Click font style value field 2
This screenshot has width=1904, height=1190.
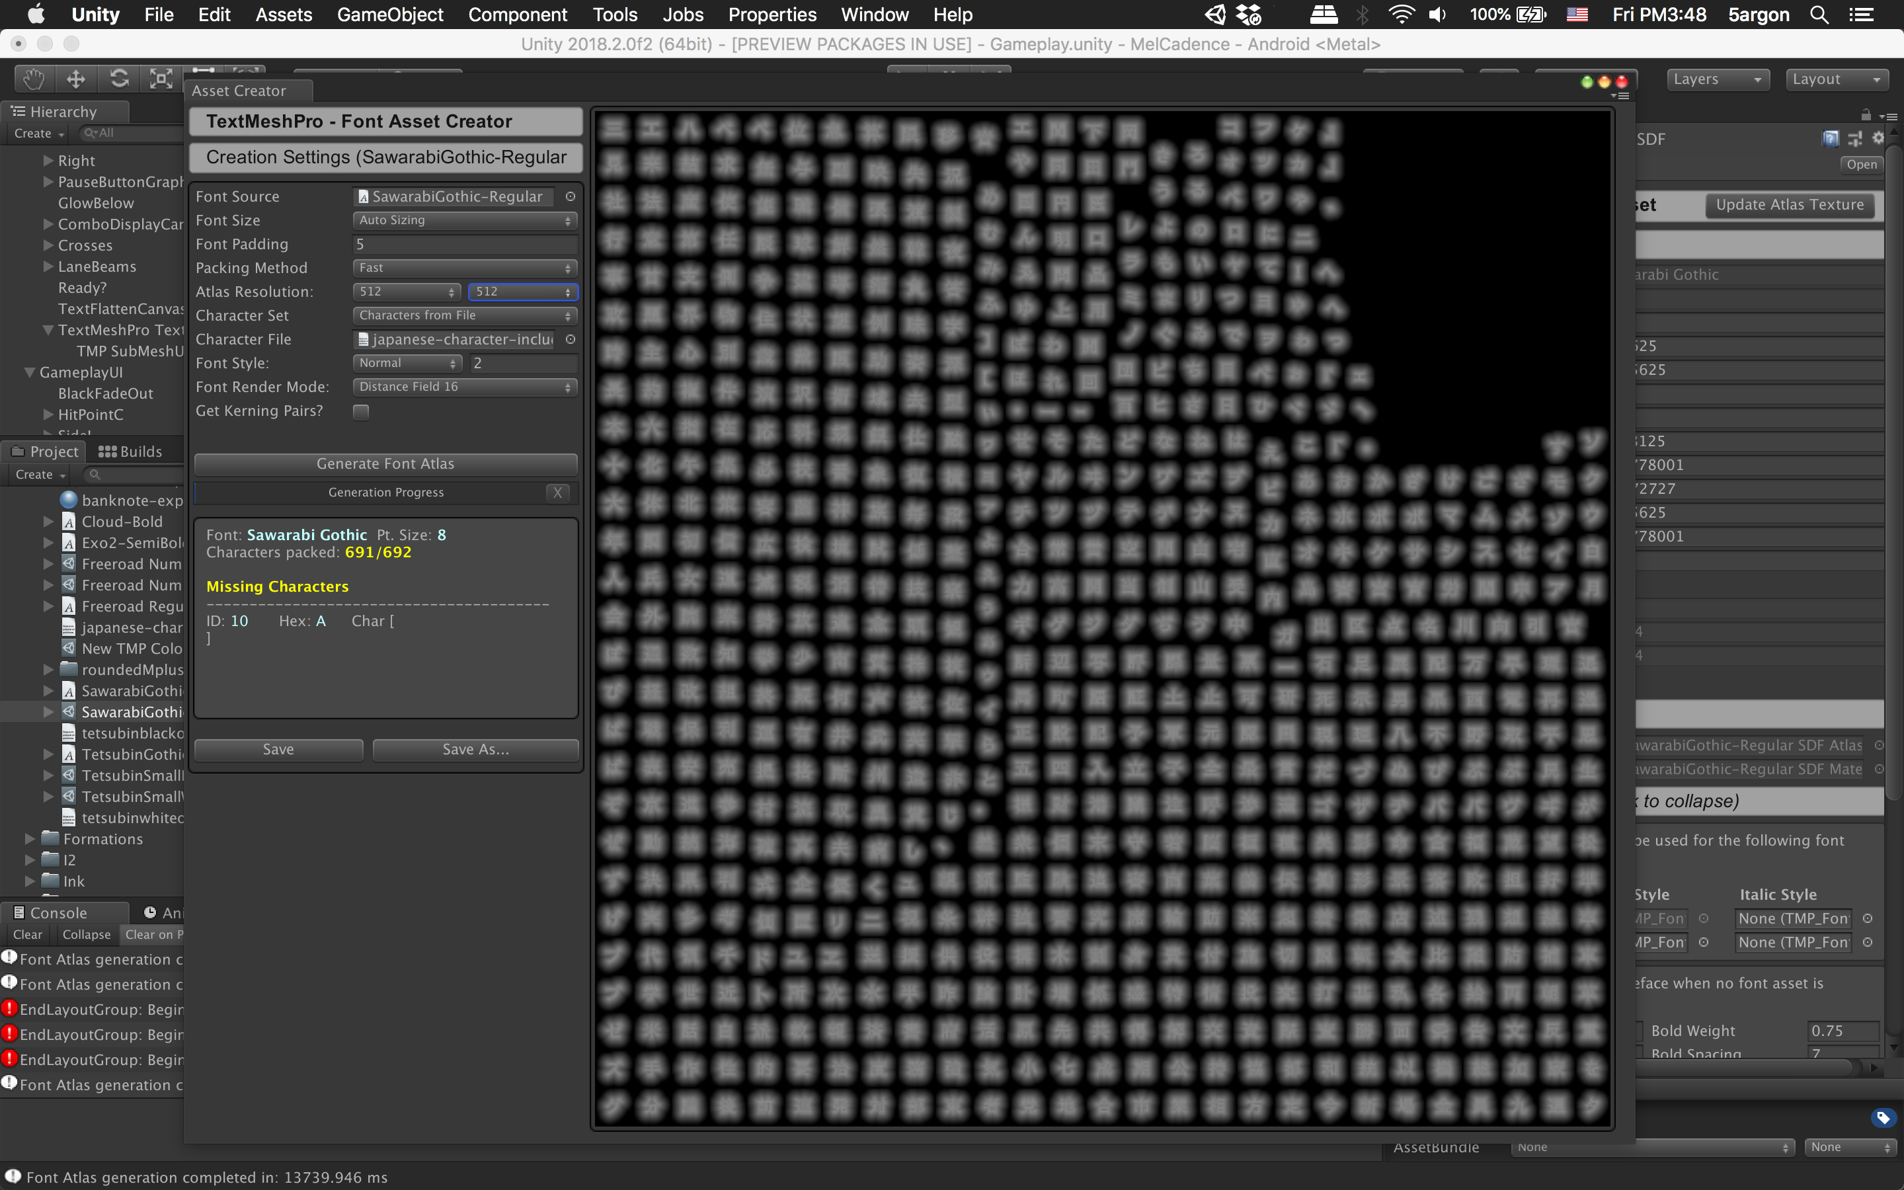[523, 363]
